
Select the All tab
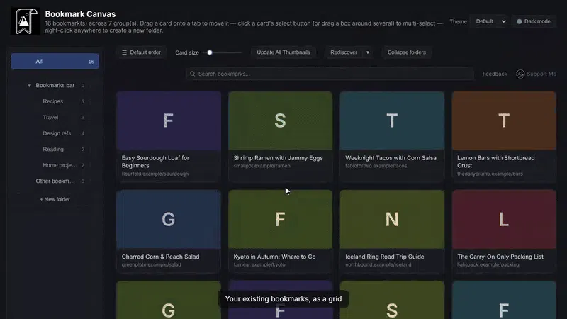(55, 62)
